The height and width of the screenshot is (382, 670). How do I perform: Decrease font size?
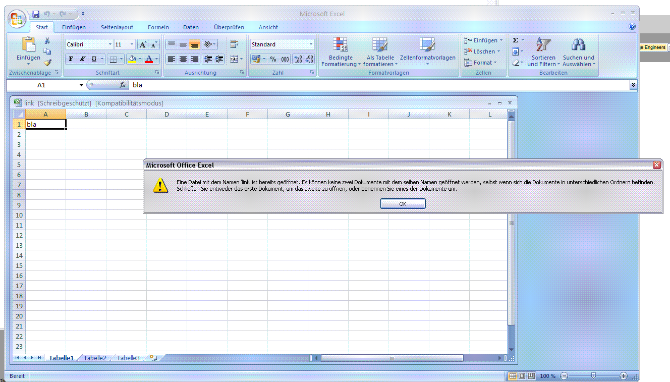click(154, 44)
